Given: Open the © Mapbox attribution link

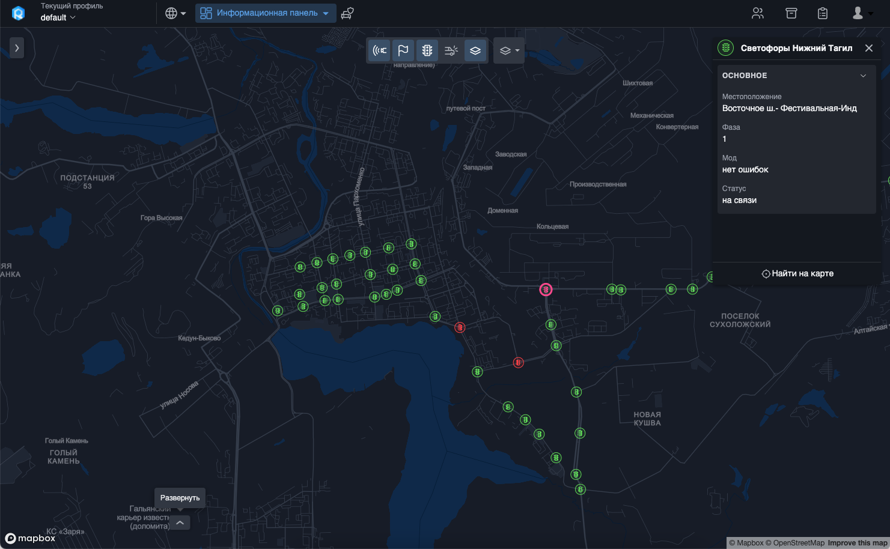Looking at the screenshot, I should click(x=746, y=543).
